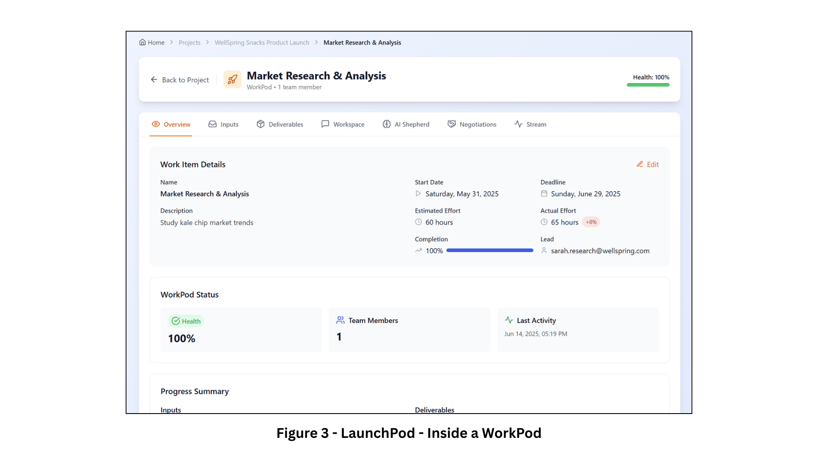Click the green Health badge

pyautogui.click(x=186, y=321)
